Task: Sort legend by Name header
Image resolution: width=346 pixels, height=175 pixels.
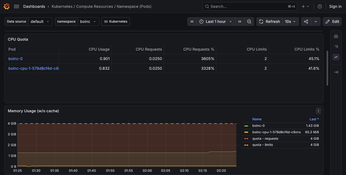Action: pos(257,119)
